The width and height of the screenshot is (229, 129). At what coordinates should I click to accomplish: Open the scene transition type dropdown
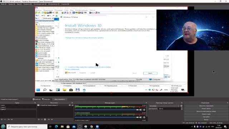tap(164, 106)
